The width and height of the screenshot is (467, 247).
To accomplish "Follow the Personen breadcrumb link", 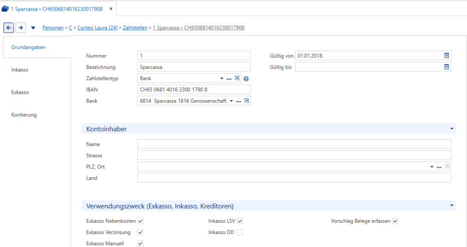I will (53, 28).
